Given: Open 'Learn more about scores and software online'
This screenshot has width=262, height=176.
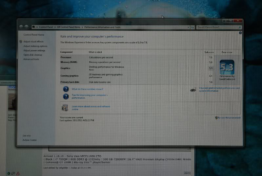Looking at the screenshot, I should click(91, 108).
